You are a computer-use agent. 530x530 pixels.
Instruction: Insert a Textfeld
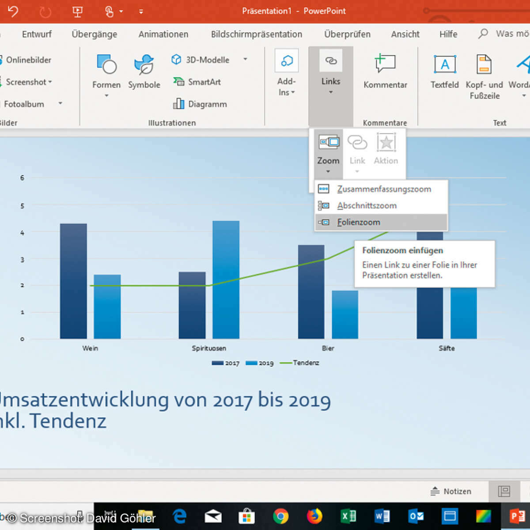[444, 71]
